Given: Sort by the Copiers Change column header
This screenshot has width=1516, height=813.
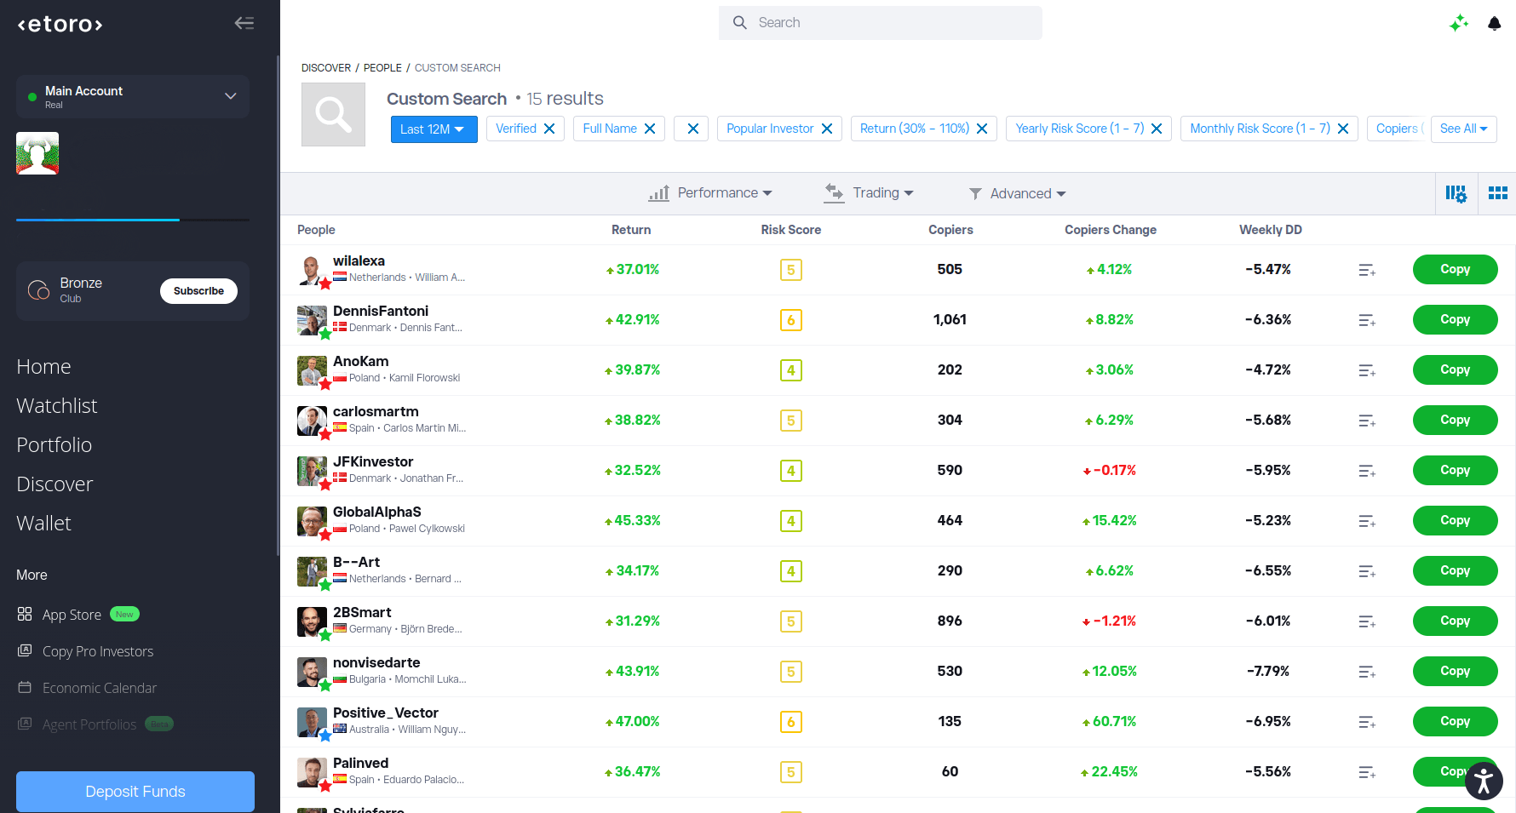Looking at the screenshot, I should (1110, 230).
